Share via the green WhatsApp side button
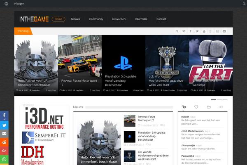 click(x=4, y=159)
